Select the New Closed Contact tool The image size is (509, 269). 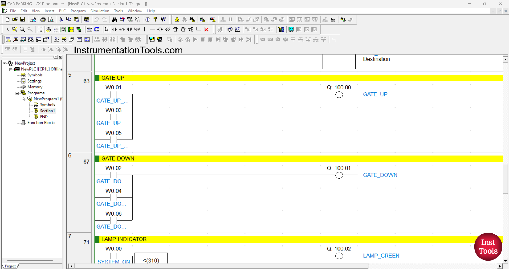122,29
